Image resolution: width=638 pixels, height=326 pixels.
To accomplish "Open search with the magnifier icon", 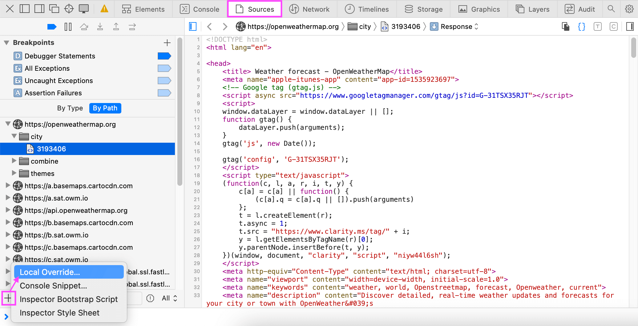I will tap(611, 9).
